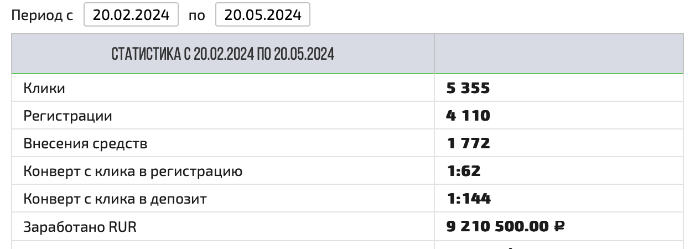Screen dimensions: 695x249
Task: Select the 'Внесения средств' row label
Action: point(85,144)
